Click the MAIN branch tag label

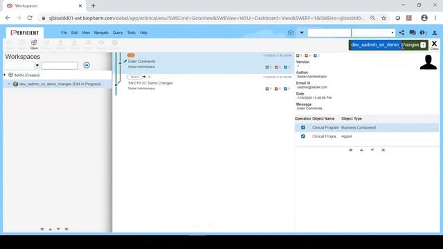tap(135, 77)
